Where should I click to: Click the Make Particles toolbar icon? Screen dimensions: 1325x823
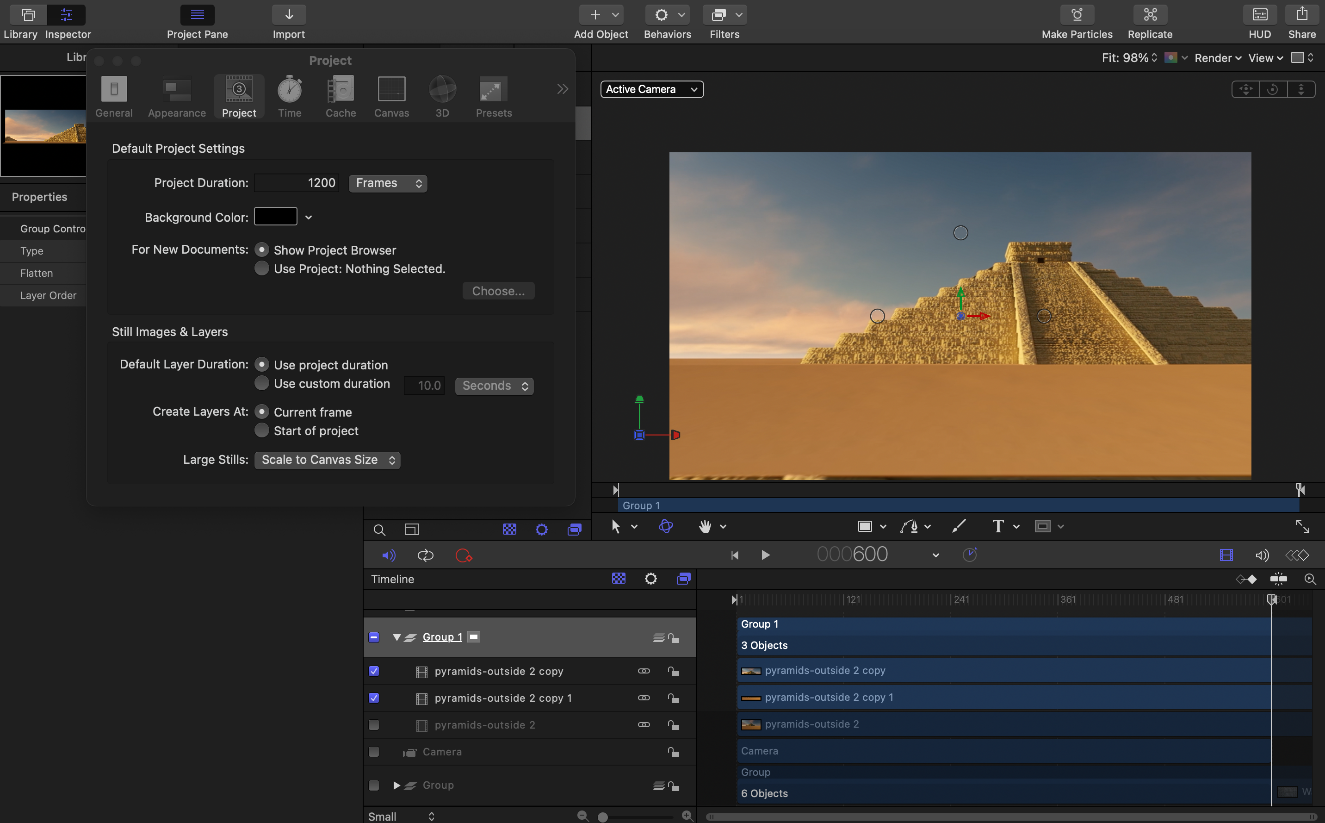1077,15
